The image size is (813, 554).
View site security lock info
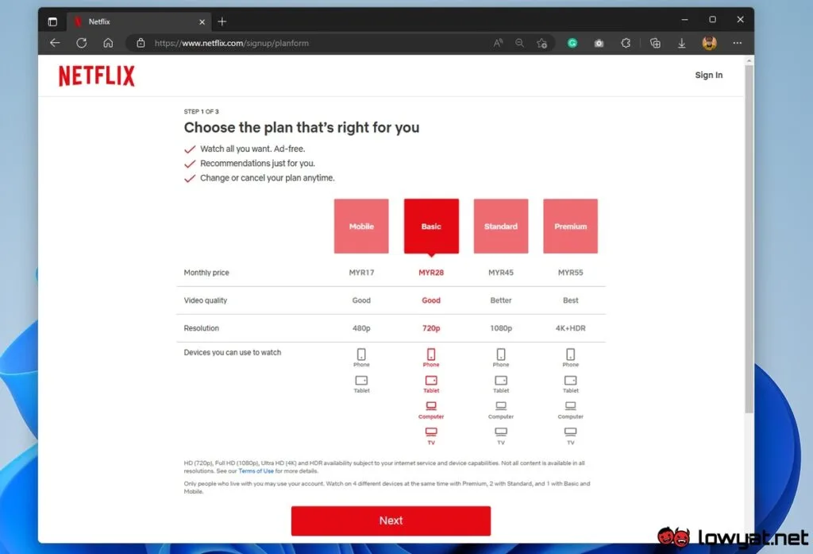pos(141,43)
